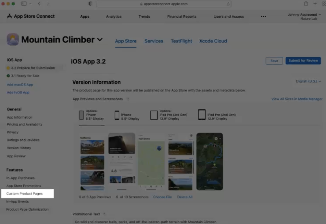Open a new tab with plus icon
This screenshot has width=326, height=224.
point(315,4)
